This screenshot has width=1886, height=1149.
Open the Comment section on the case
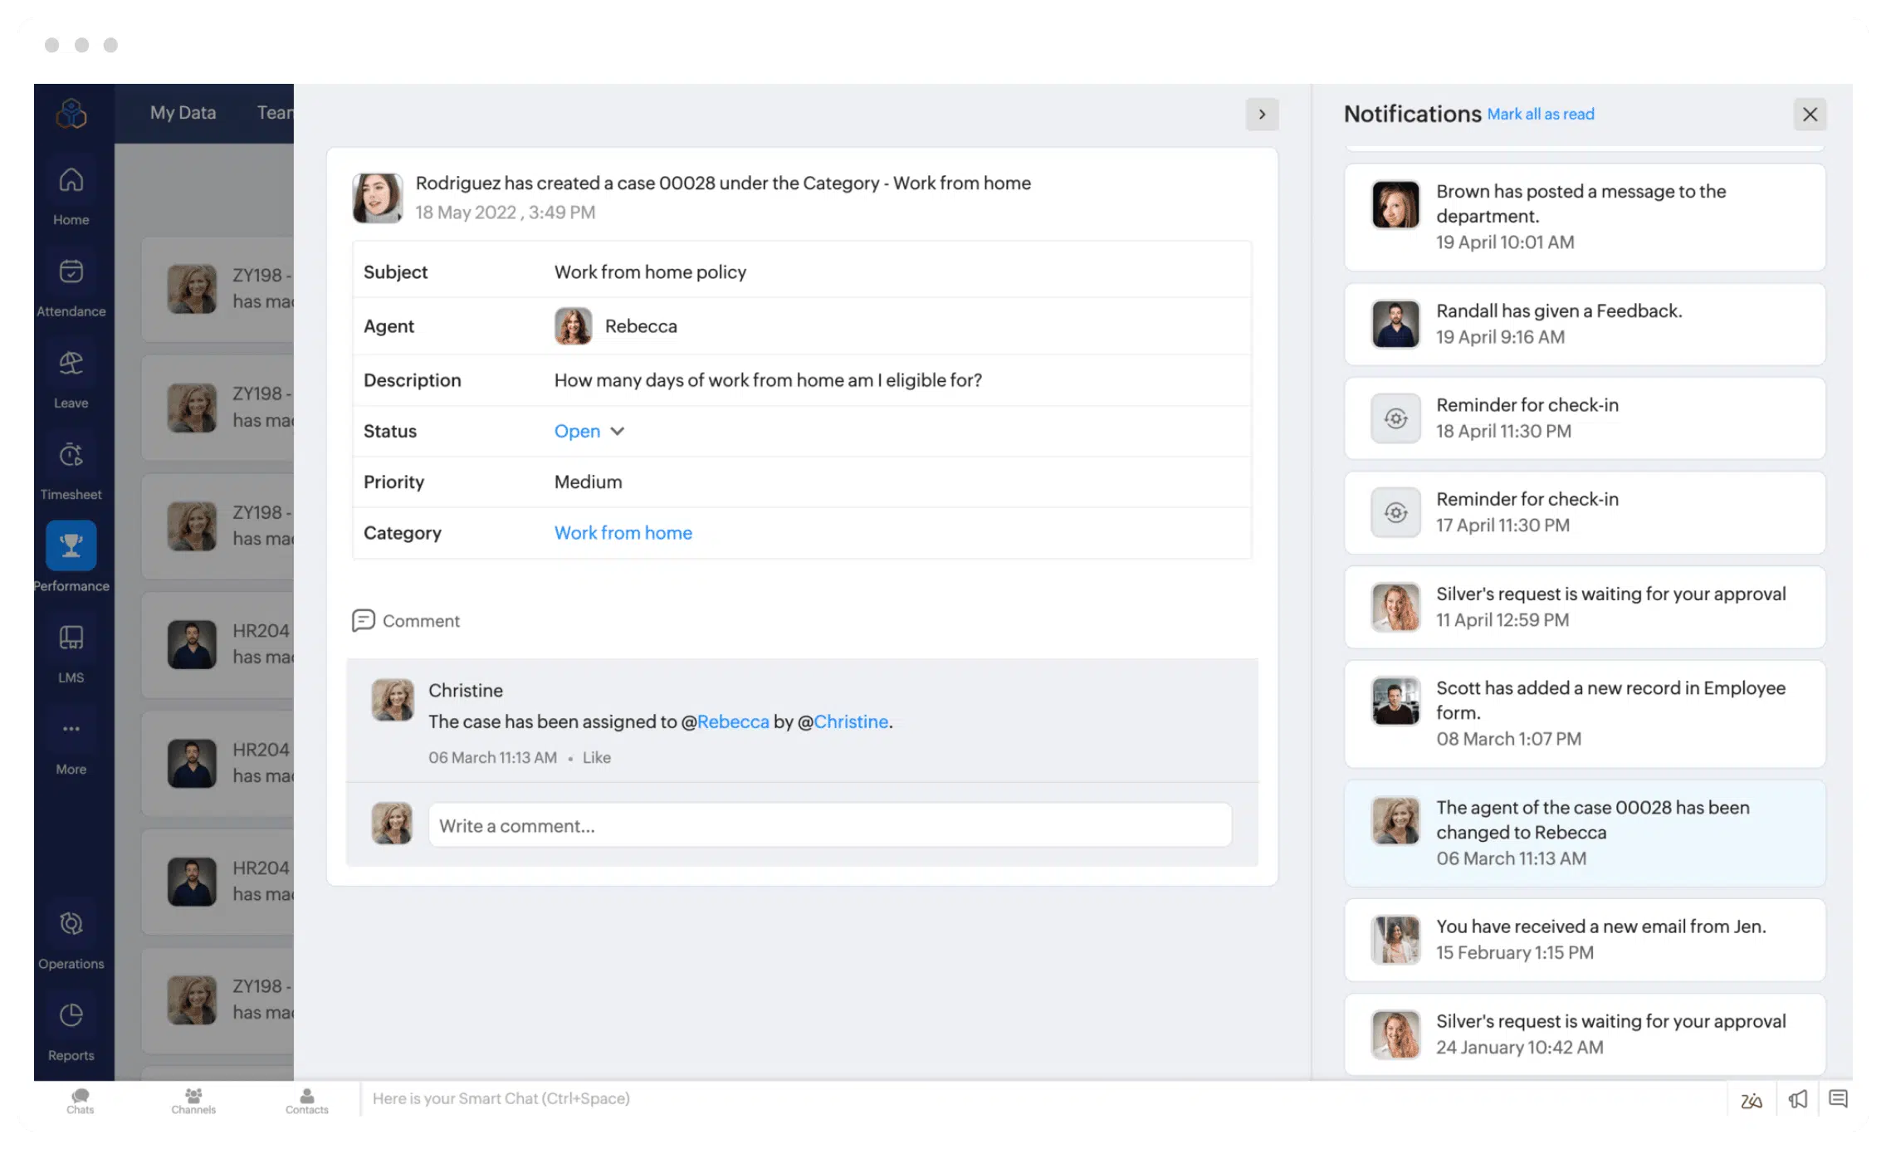click(406, 620)
